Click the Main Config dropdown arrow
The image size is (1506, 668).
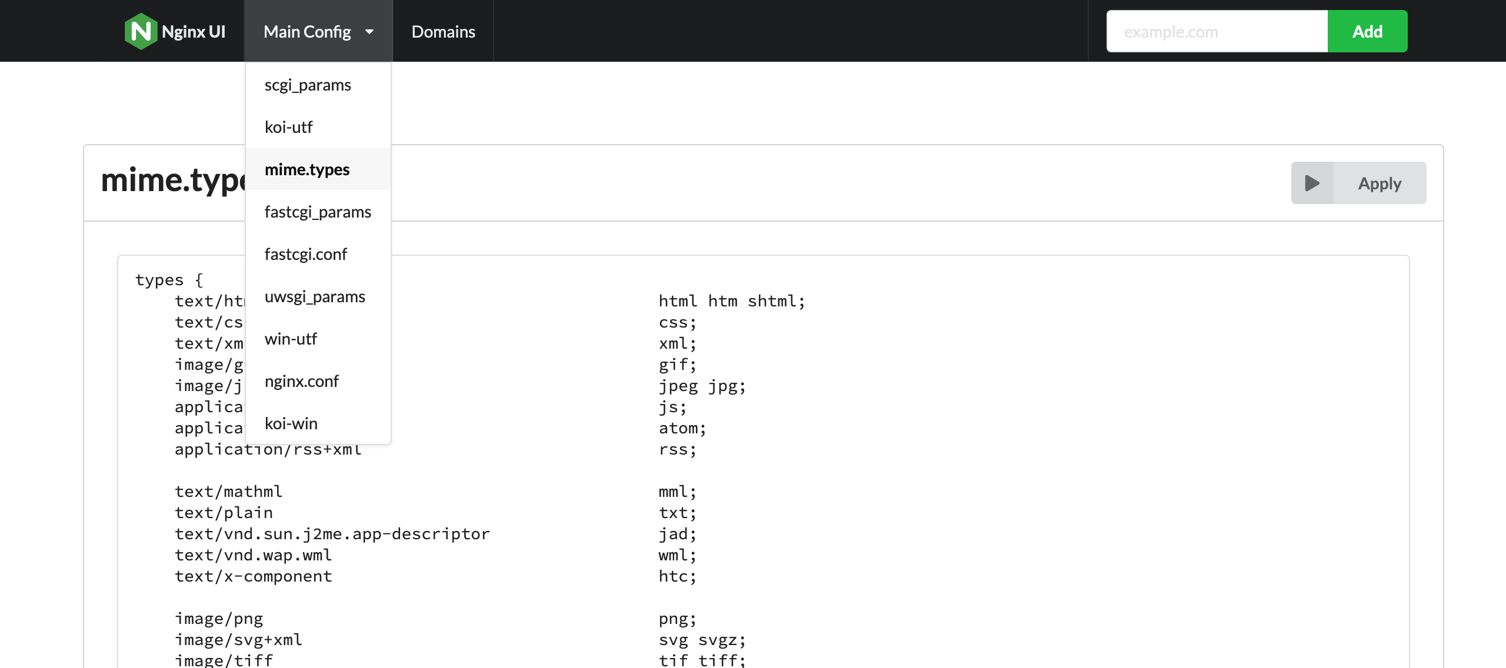[370, 31]
